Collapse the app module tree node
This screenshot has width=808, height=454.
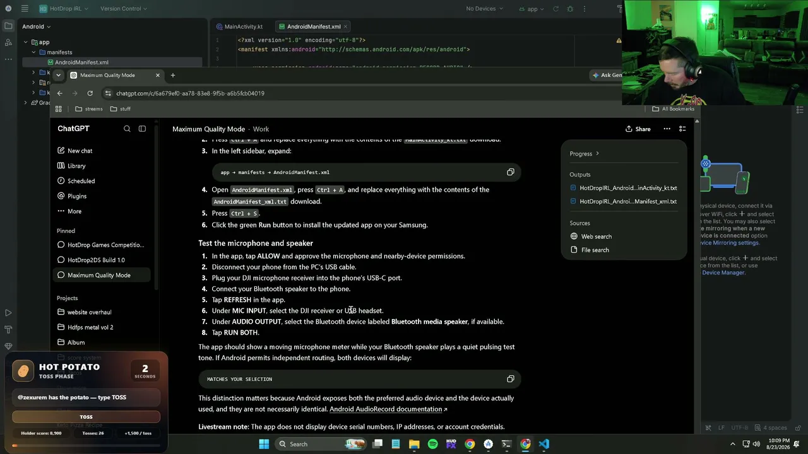click(x=26, y=42)
